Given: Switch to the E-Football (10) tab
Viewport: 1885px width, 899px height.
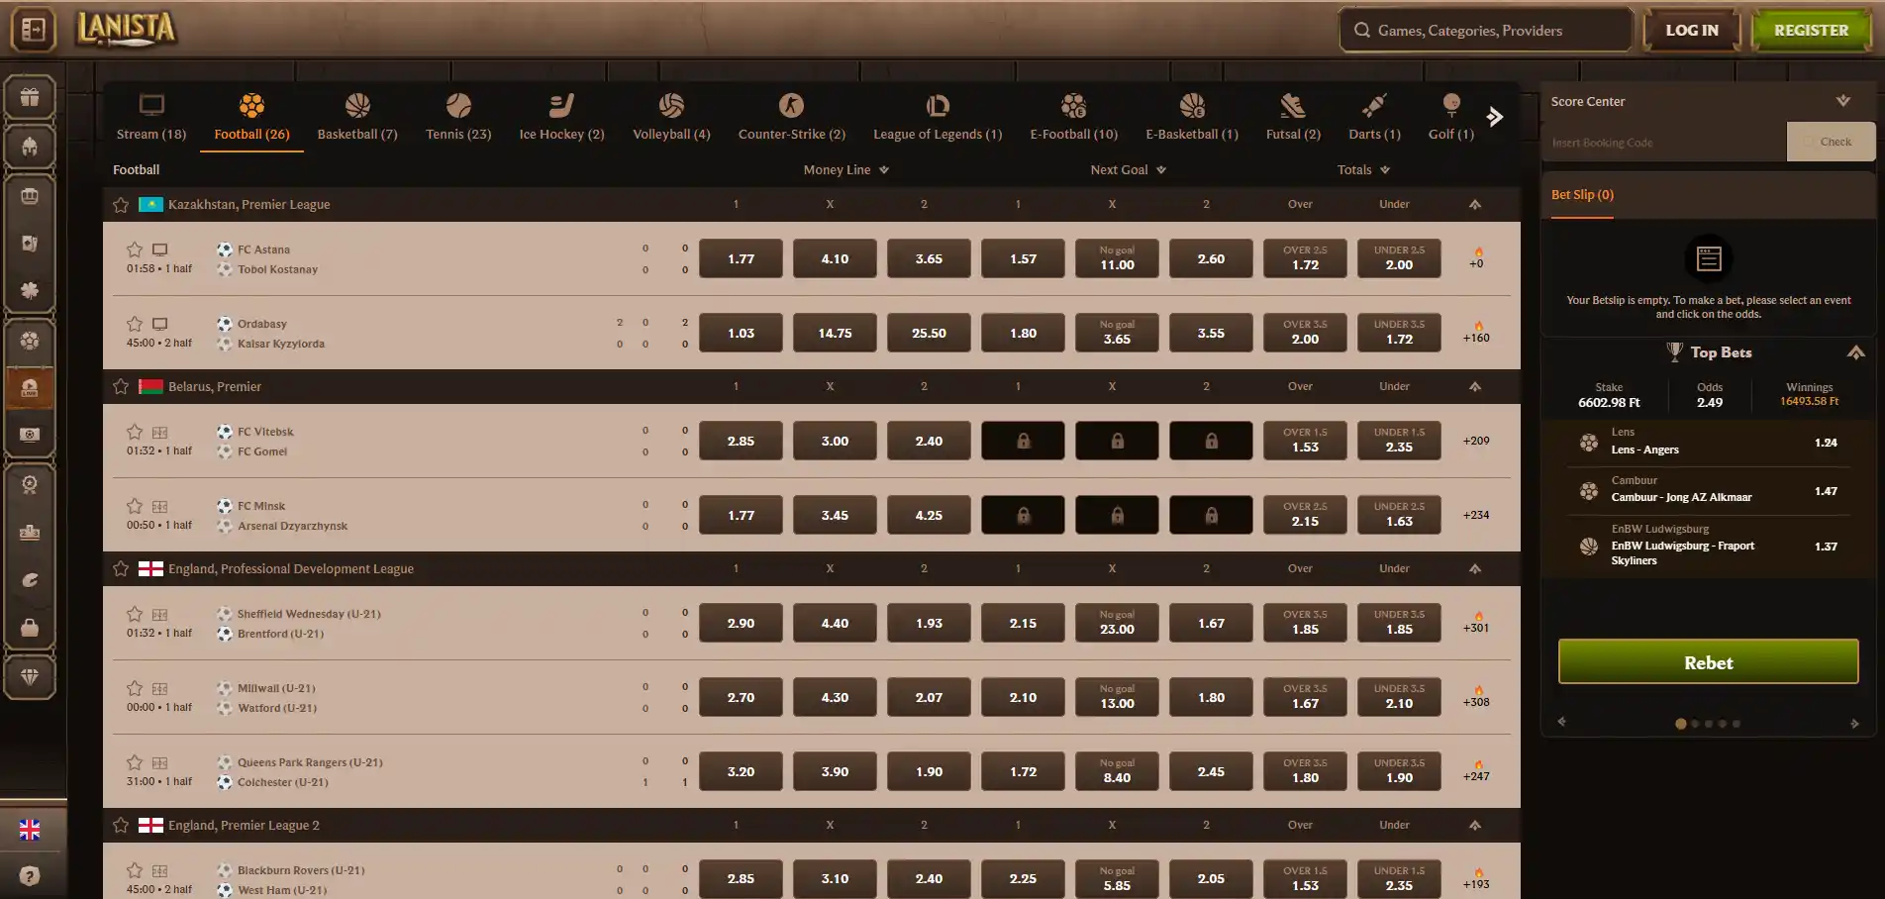Looking at the screenshot, I should [x=1073, y=118].
